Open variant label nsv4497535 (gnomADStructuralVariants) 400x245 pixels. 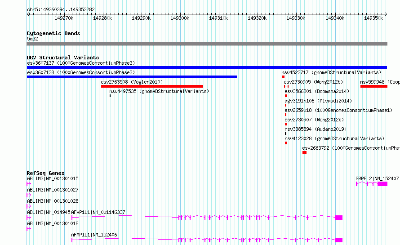point(159,91)
